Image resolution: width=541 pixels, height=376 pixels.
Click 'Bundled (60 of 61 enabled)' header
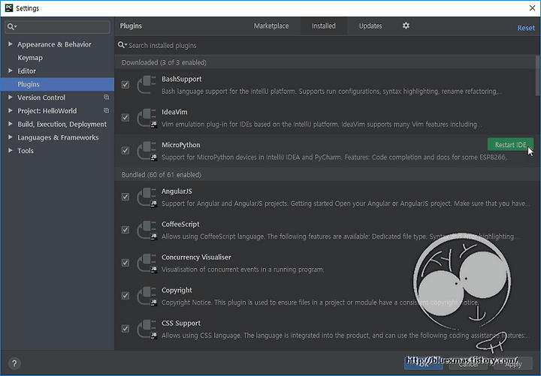(161, 175)
